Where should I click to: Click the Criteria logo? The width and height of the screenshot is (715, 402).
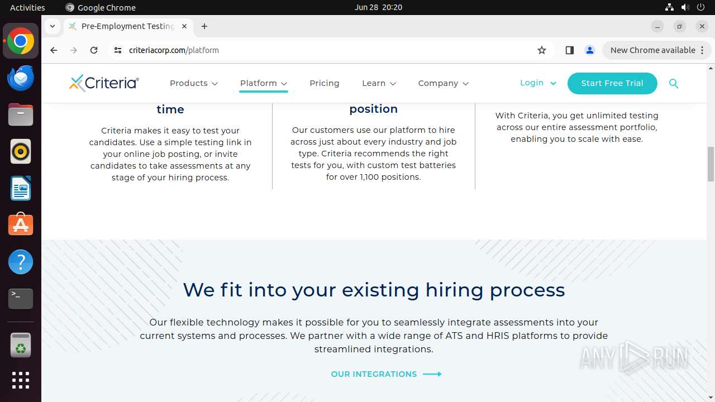[104, 83]
